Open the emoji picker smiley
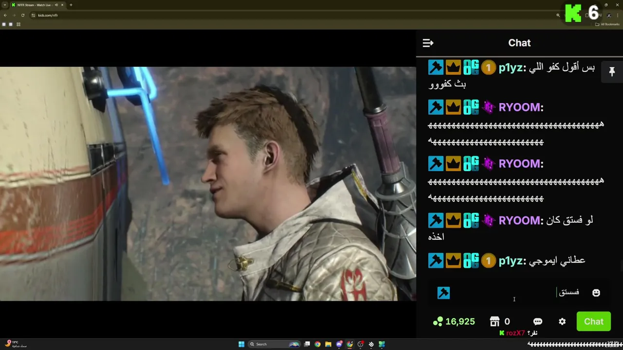The height and width of the screenshot is (350, 623). 596,293
